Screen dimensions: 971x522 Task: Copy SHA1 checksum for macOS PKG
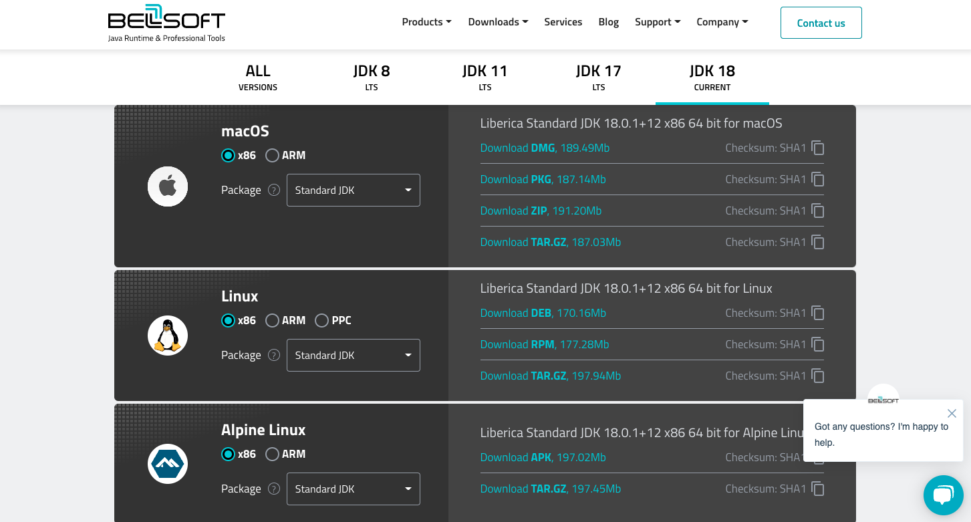[x=818, y=179]
